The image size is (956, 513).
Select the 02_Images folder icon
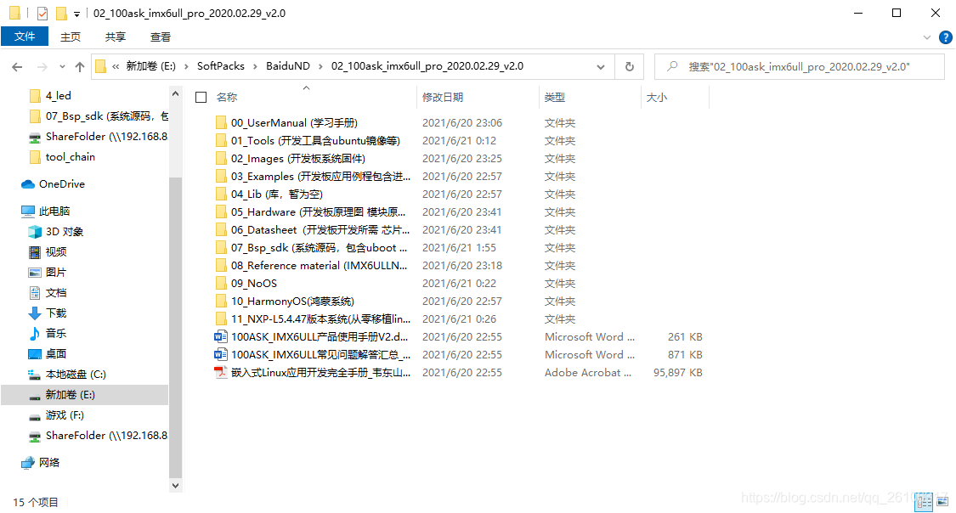coord(221,159)
